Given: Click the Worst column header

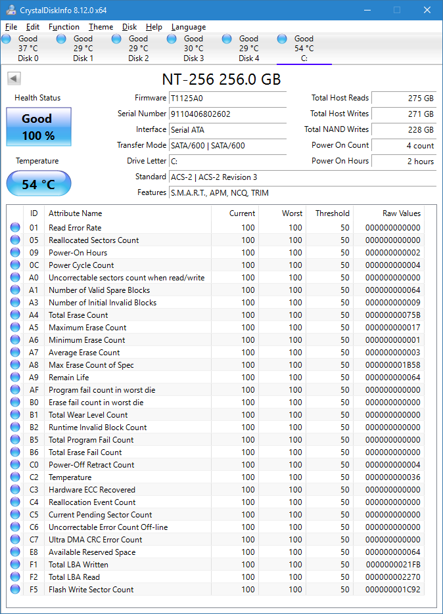Looking at the screenshot, I should pyautogui.click(x=282, y=213).
